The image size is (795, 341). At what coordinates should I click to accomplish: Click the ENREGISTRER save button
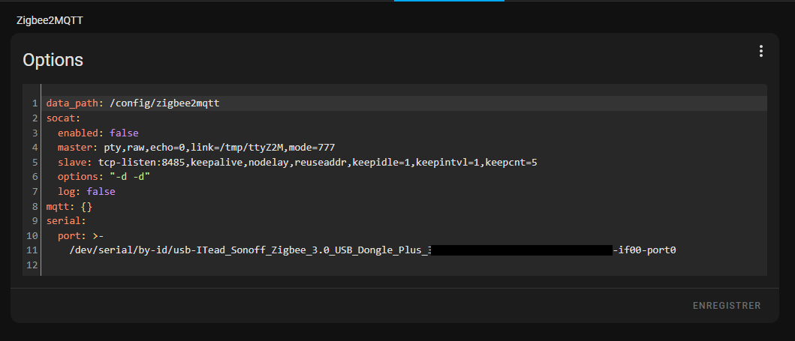click(x=726, y=306)
